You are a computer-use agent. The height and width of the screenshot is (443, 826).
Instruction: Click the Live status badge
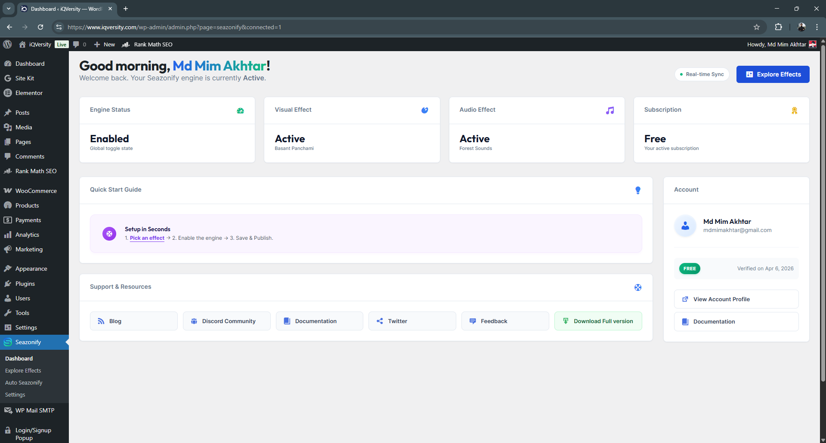[62, 44]
